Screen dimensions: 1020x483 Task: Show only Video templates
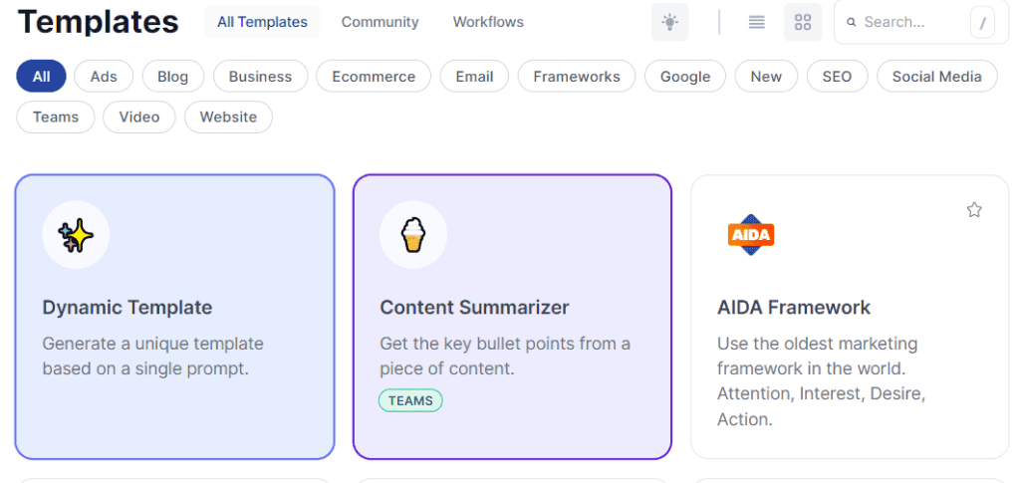click(139, 118)
